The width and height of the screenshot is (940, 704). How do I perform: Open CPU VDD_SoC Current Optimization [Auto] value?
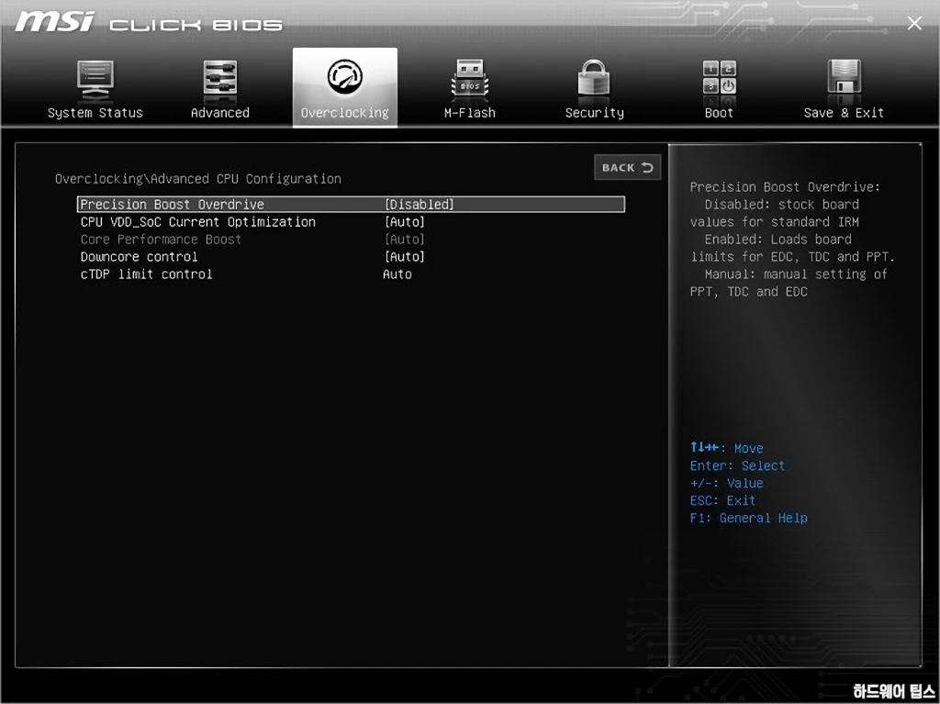click(x=405, y=222)
